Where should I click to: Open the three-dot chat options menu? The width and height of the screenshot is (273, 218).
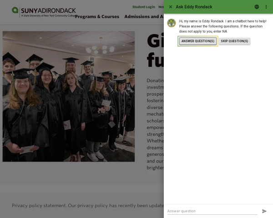pos(266,7)
